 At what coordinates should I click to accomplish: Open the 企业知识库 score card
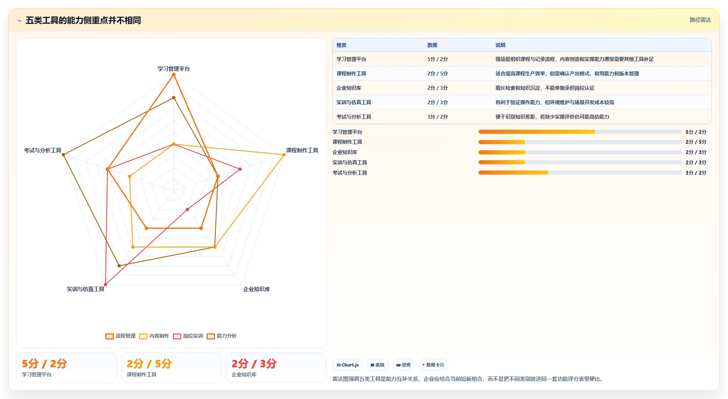coord(276,368)
